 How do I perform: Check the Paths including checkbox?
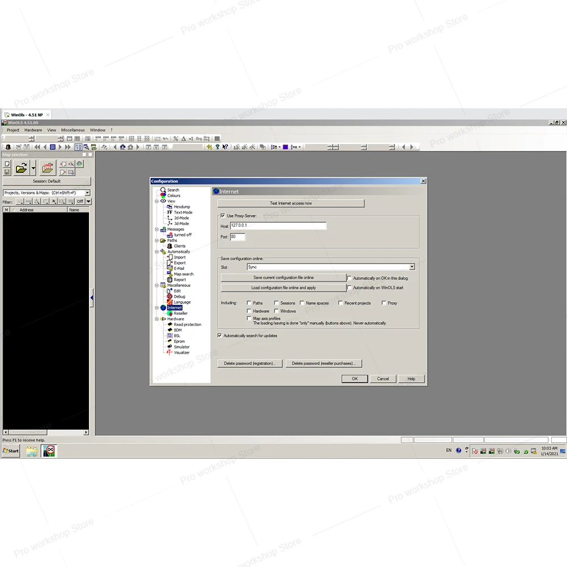249,303
